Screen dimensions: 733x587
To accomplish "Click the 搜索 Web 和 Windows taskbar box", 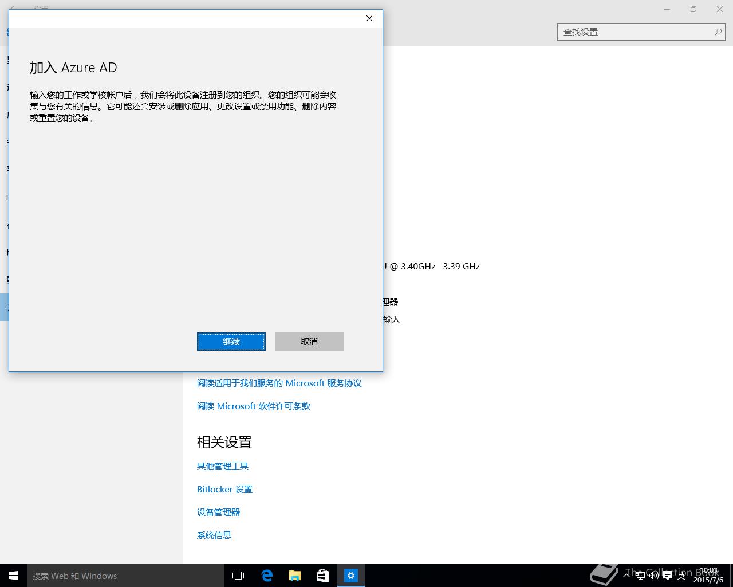I will click(x=126, y=576).
